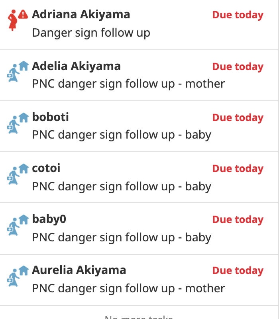The width and height of the screenshot is (279, 319).
Task: Open the baby0 task entry
Action: coord(139,229)
